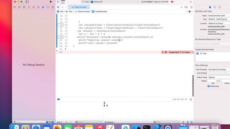Jump to next issue arrow
230x129 pixels.
(192, 11)
